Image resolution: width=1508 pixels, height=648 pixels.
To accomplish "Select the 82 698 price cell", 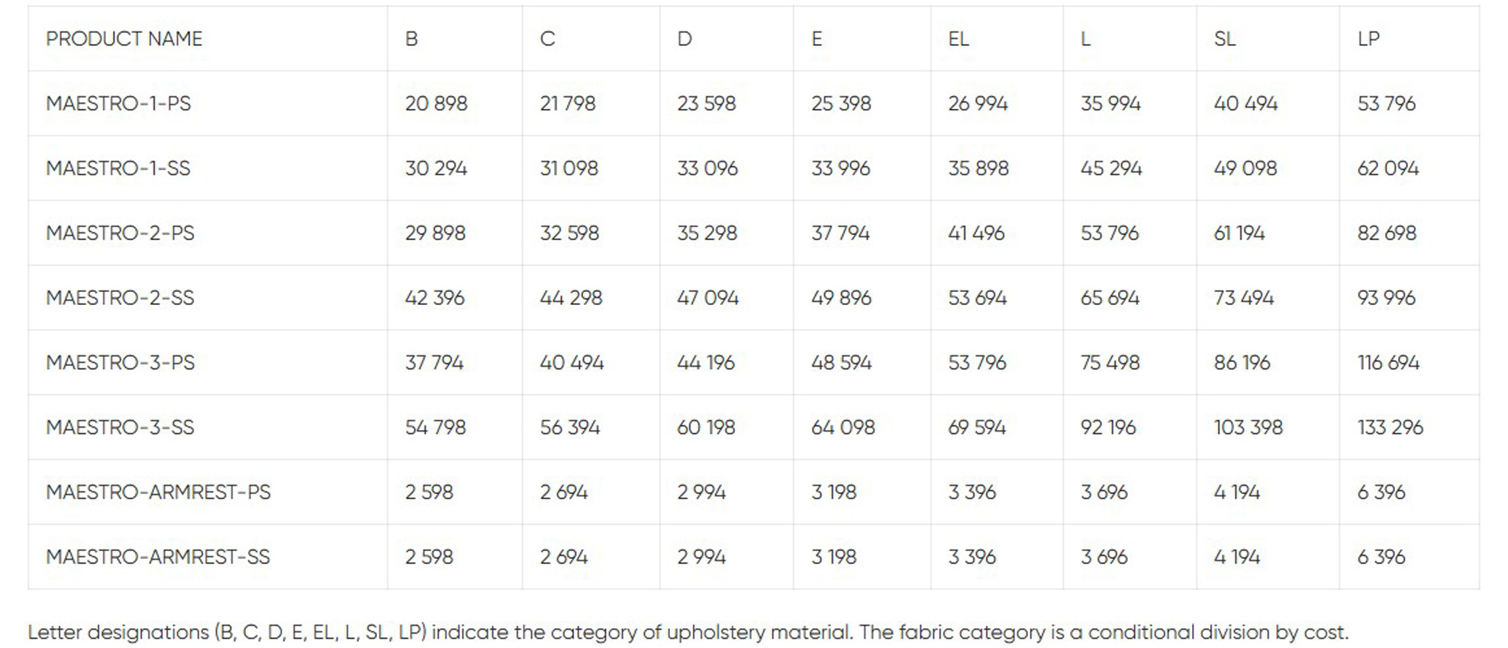I will (1387, 233).
